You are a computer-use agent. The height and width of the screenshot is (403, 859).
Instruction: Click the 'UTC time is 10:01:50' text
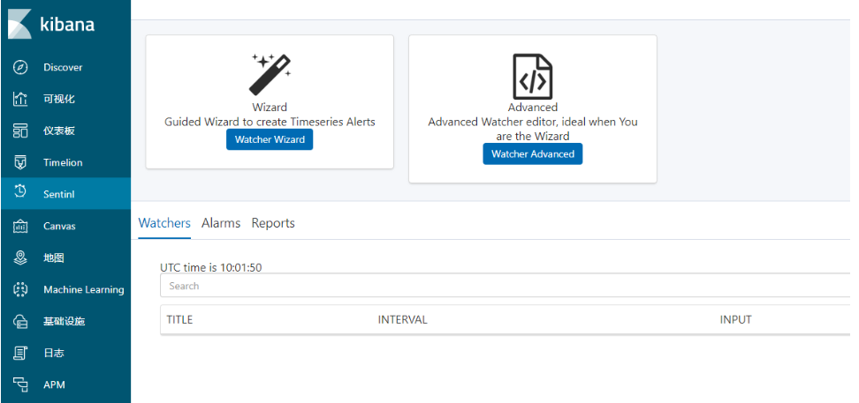click(211, 267)
